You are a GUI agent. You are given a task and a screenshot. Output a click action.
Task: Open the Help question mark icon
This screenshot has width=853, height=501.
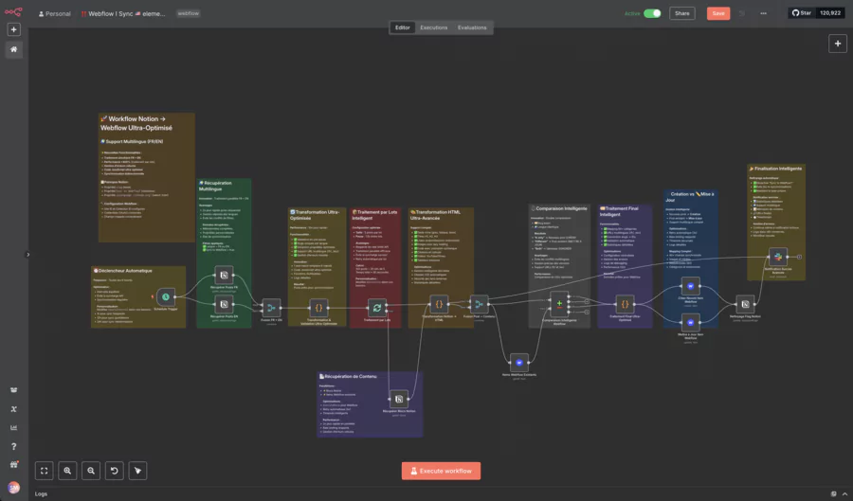click(x=13, y=447)
